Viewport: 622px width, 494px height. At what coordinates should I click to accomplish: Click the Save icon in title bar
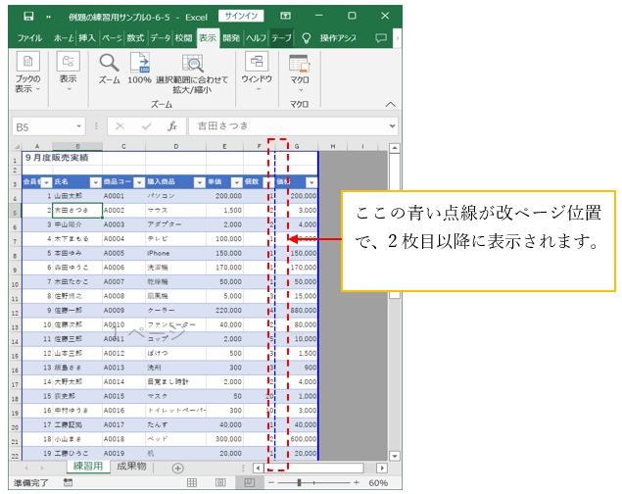coord(27,17)
